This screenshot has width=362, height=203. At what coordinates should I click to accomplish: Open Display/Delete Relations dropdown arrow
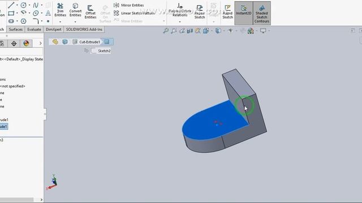180,22
